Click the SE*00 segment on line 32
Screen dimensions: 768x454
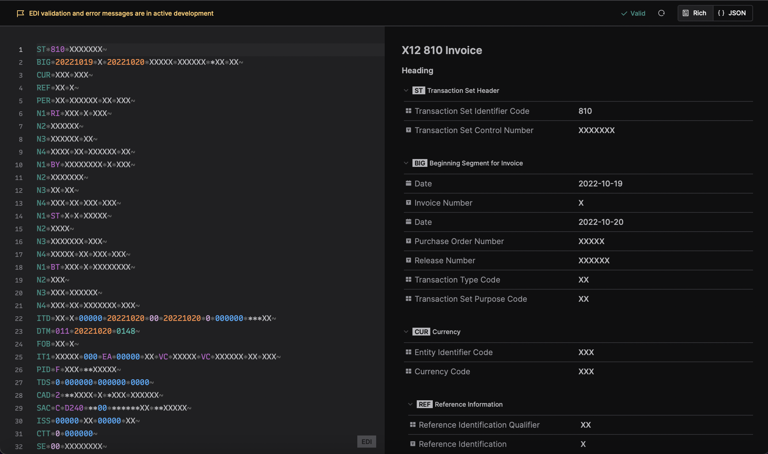click(x=72, y=447)
